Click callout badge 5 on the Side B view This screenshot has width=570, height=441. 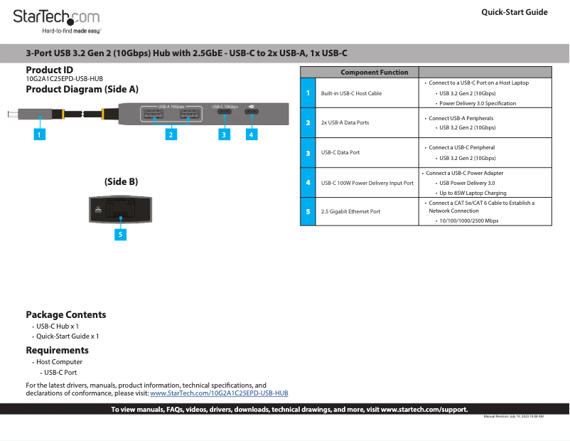120,234
